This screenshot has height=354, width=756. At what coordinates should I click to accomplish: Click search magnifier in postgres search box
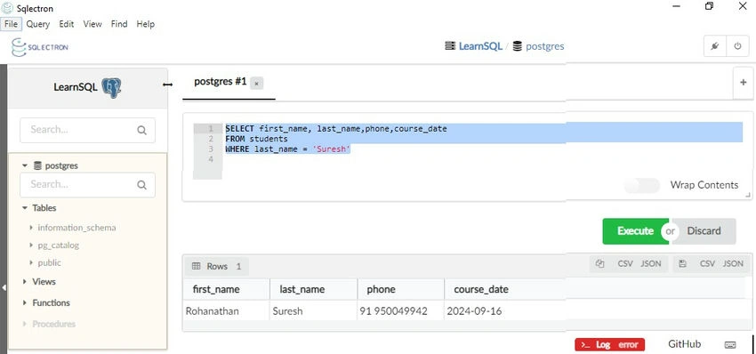click(141, 185)
